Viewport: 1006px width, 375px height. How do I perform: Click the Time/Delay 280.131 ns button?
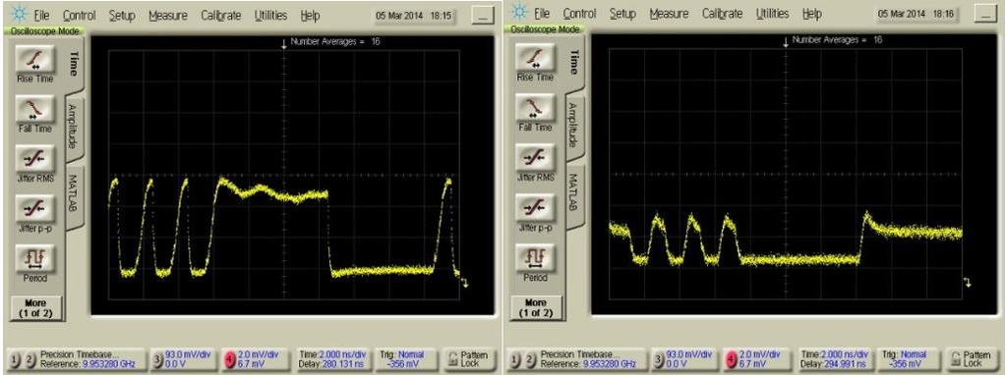point(333,359)
